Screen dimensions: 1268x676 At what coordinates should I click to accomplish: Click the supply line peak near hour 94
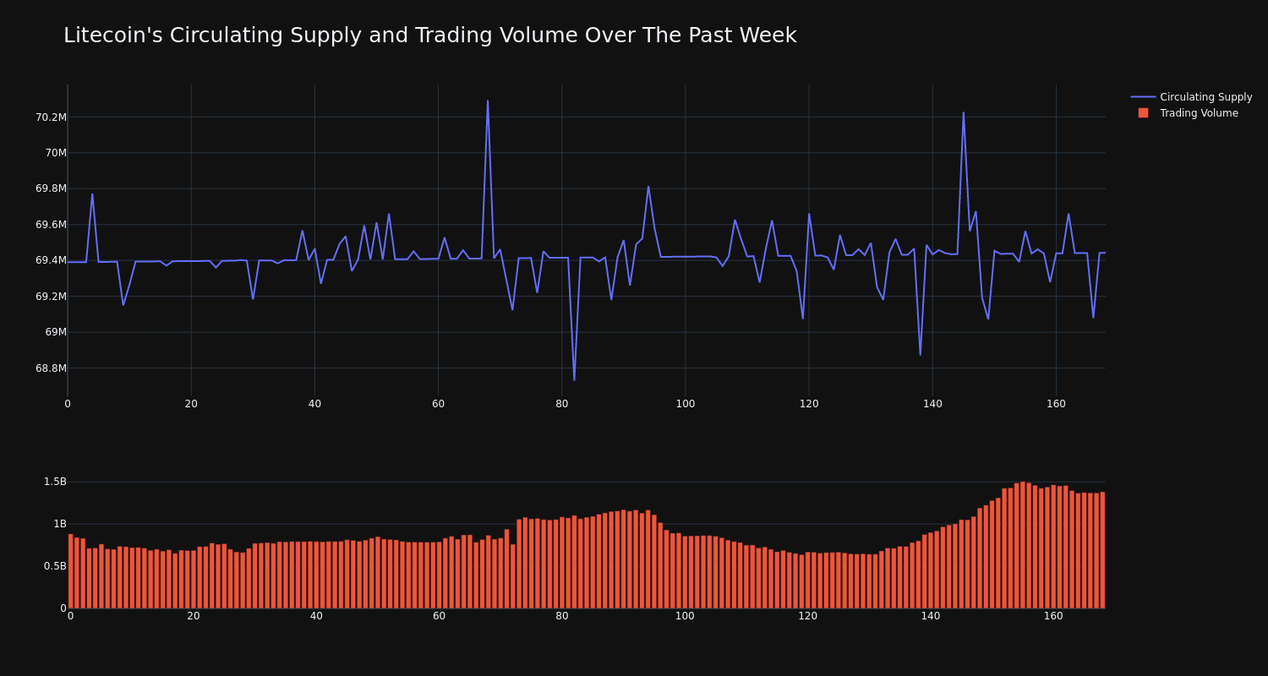(x=648, y=186)
